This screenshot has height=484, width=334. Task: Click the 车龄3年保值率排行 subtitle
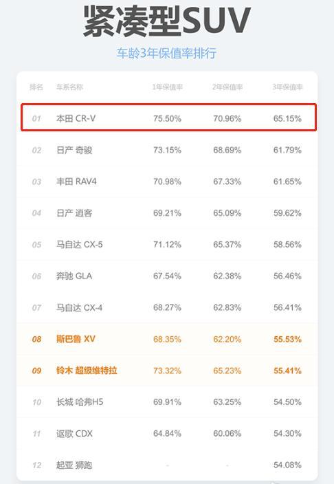coord(167,53)
